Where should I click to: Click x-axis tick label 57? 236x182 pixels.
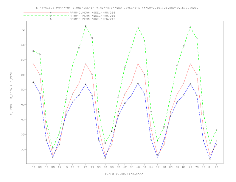click(158, 167)
